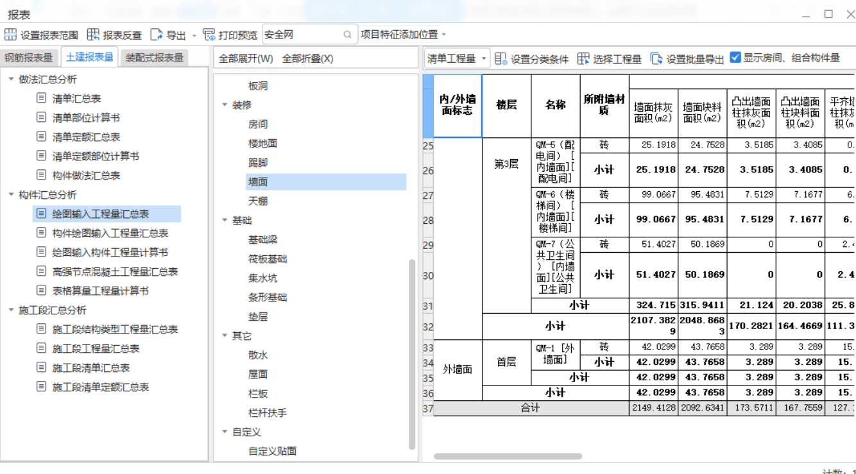Click the 设置分类条件 icon
The width and height of the screenshot is (856, 474).
[x=501, y=58]
